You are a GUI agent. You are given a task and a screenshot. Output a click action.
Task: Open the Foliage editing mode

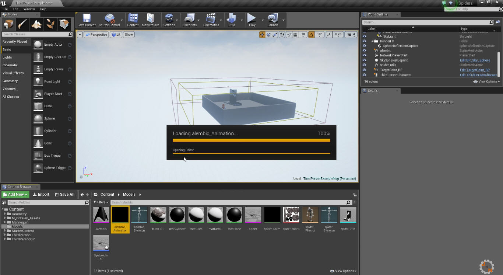50,24
